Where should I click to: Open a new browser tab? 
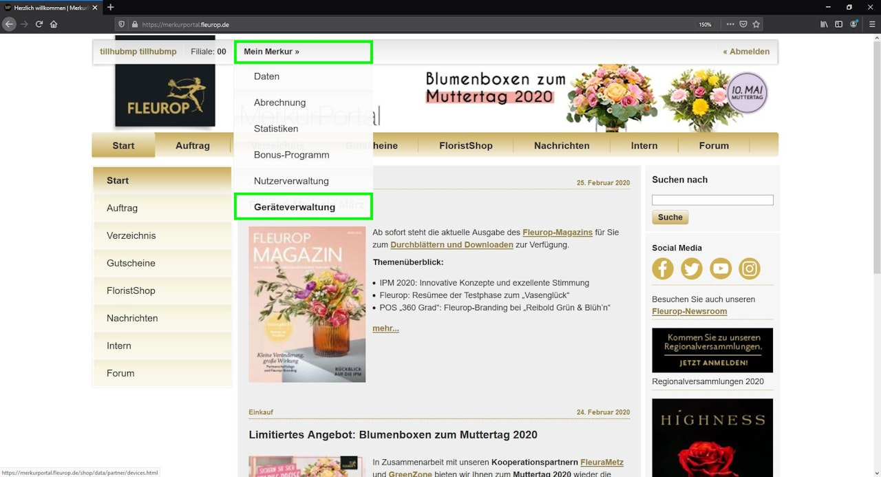pos(110,7)
